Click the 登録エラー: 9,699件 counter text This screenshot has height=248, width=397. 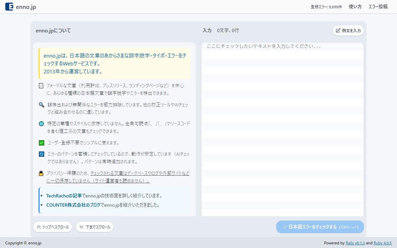click(x=326, y=7)
